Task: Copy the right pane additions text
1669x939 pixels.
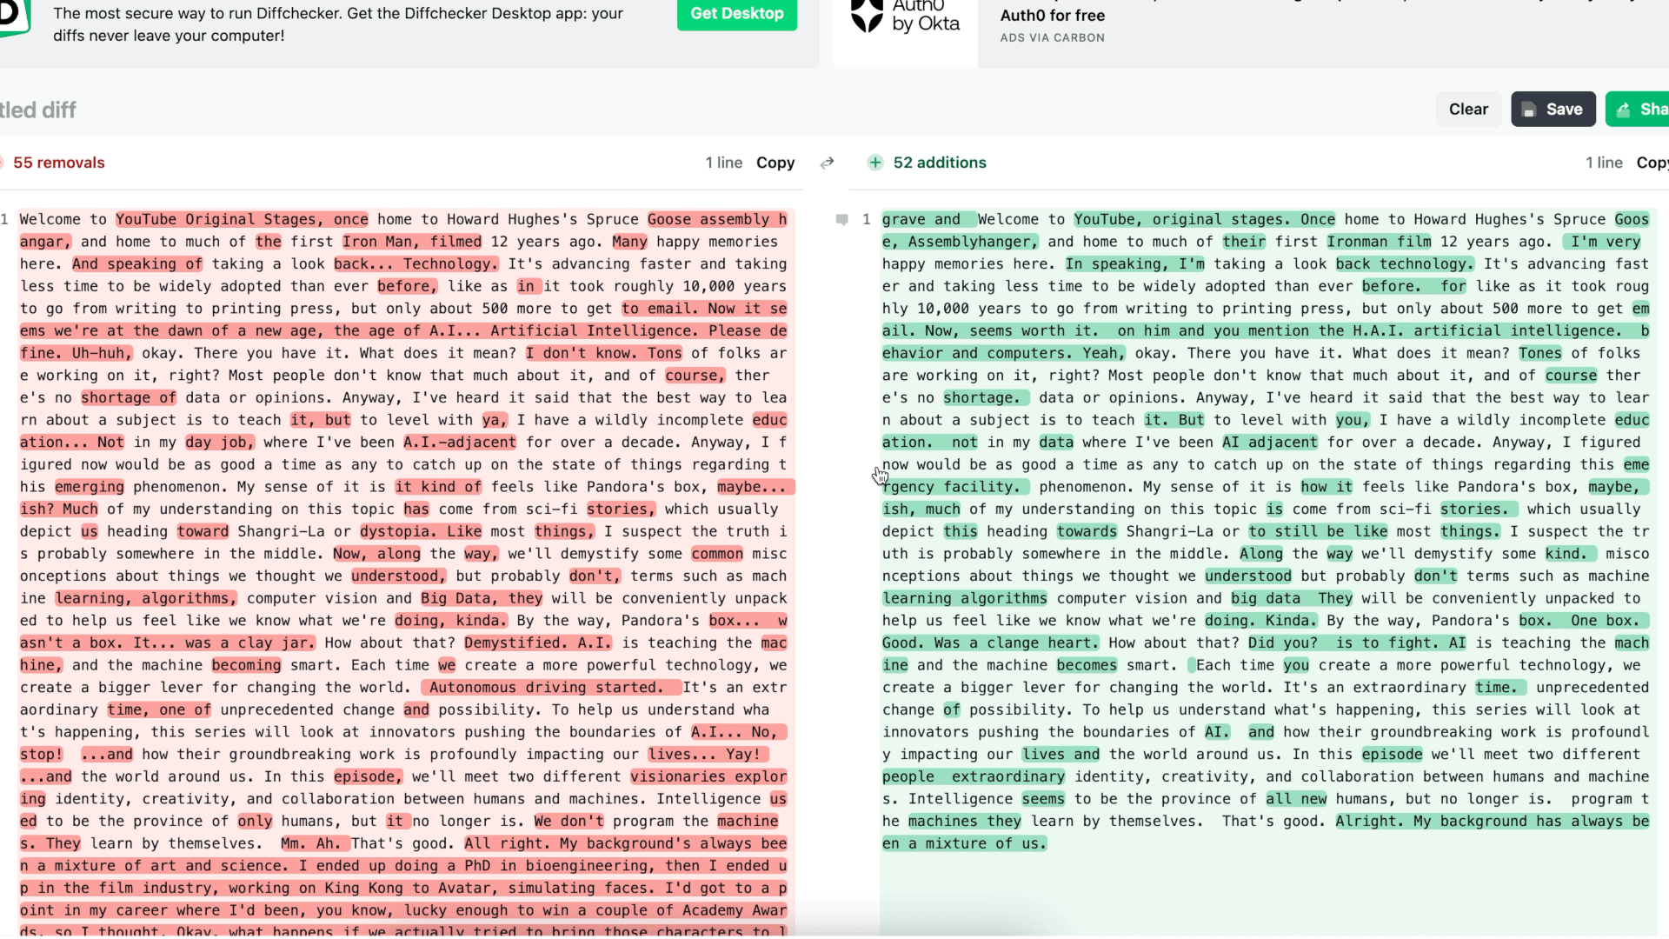Action: click(1652, 163)
